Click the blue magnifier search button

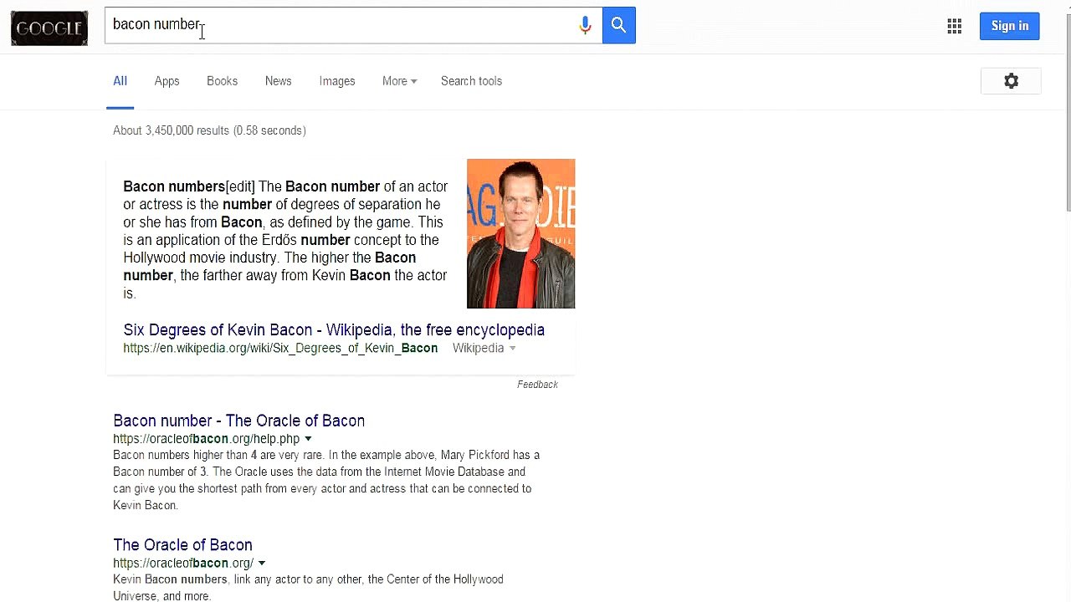[618, 25]
